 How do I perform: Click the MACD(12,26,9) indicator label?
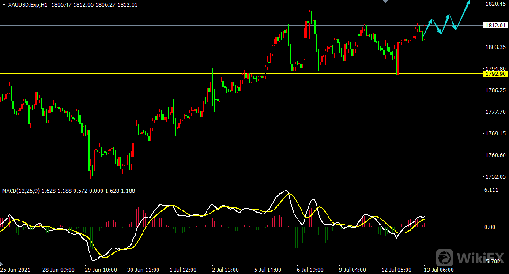20,191
